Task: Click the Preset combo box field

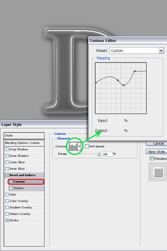Action: click(x=137, y=50)
